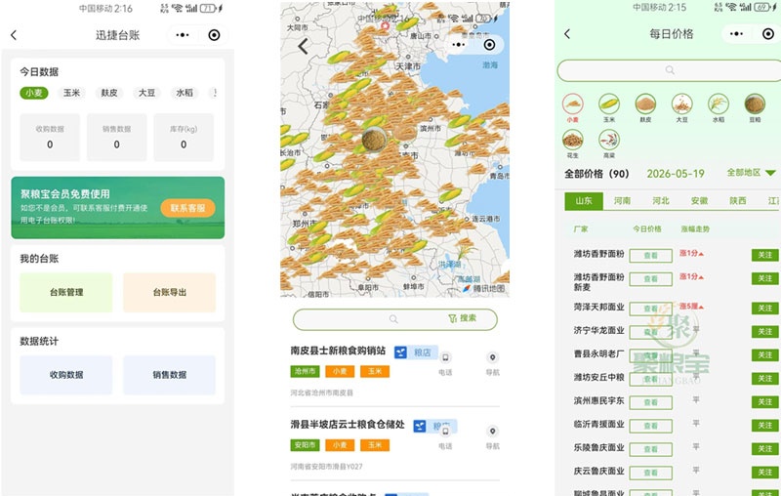Tap the 安阳市 tag under 滑县半坡店云士粮食仓储处
Screen dimensions: 781x496
[x=305, y=445]
